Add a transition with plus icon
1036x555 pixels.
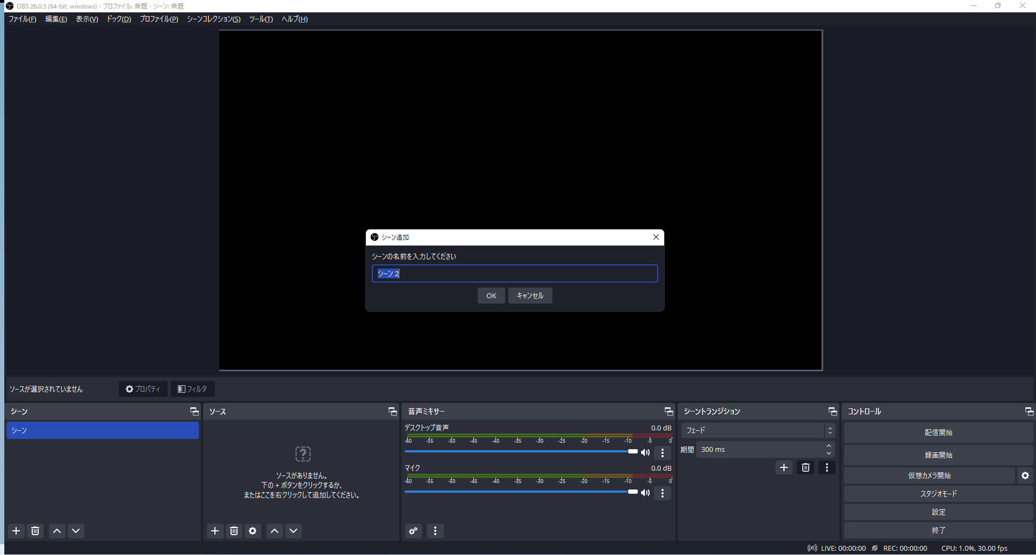point(783,467)
